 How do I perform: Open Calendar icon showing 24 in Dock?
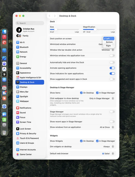(4, 88)
